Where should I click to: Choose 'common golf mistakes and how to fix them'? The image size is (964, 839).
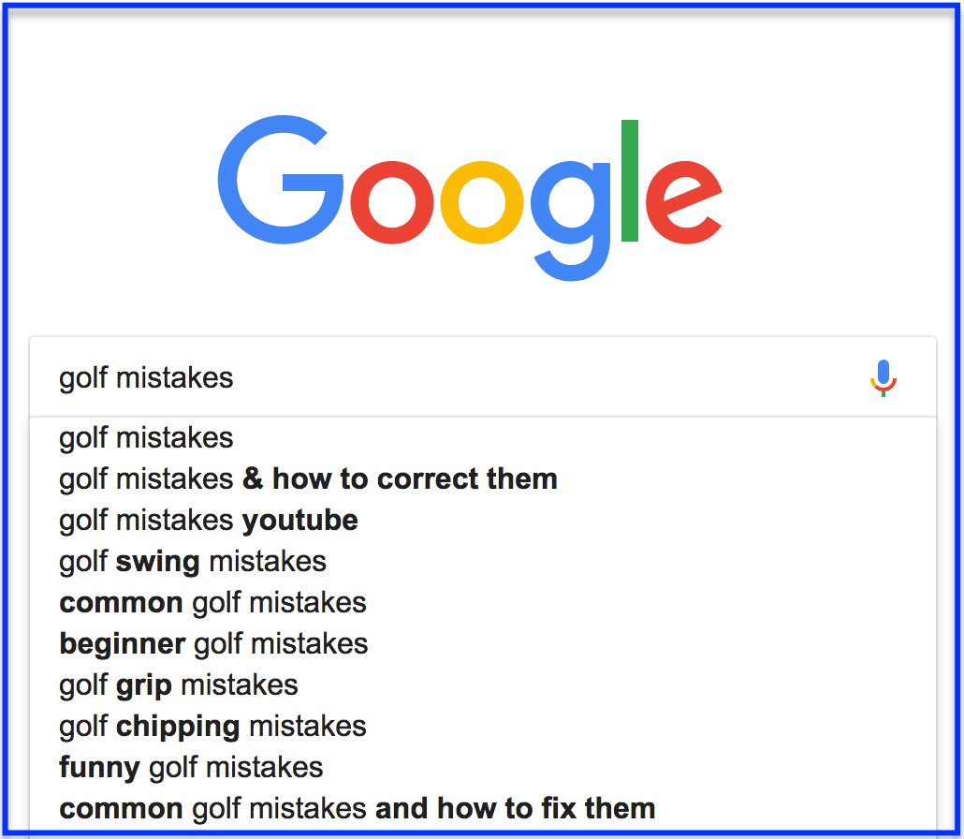483,809
